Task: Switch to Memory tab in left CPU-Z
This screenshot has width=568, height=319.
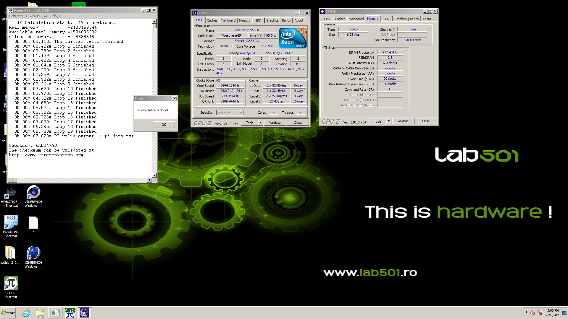Action: tap(245, 20)
